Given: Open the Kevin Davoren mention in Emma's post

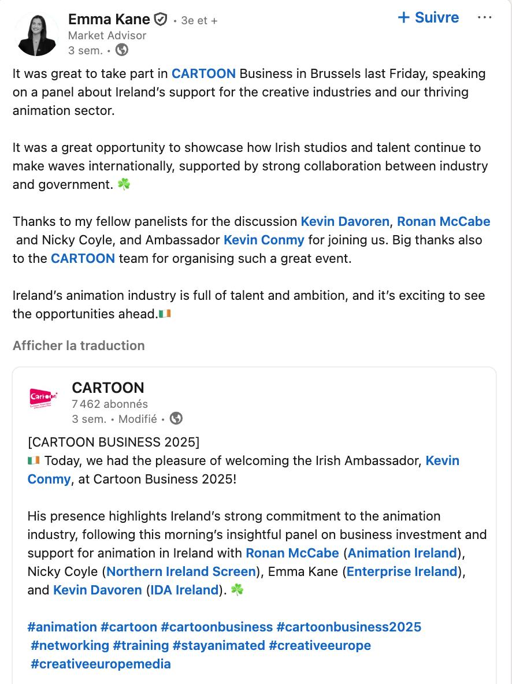Looking at the screenshot, I should click(x=345, y=222).
